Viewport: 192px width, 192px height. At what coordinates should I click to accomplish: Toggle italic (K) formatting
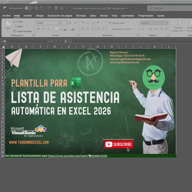click(43, 29)
